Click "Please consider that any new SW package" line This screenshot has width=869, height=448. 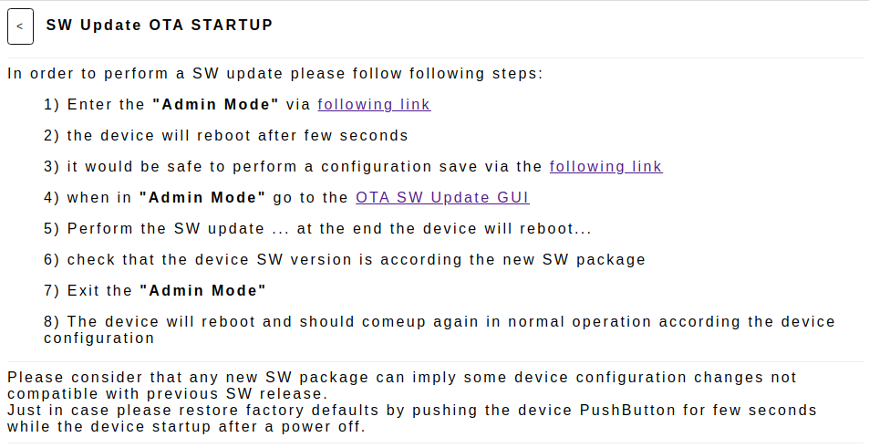[402, 377]
